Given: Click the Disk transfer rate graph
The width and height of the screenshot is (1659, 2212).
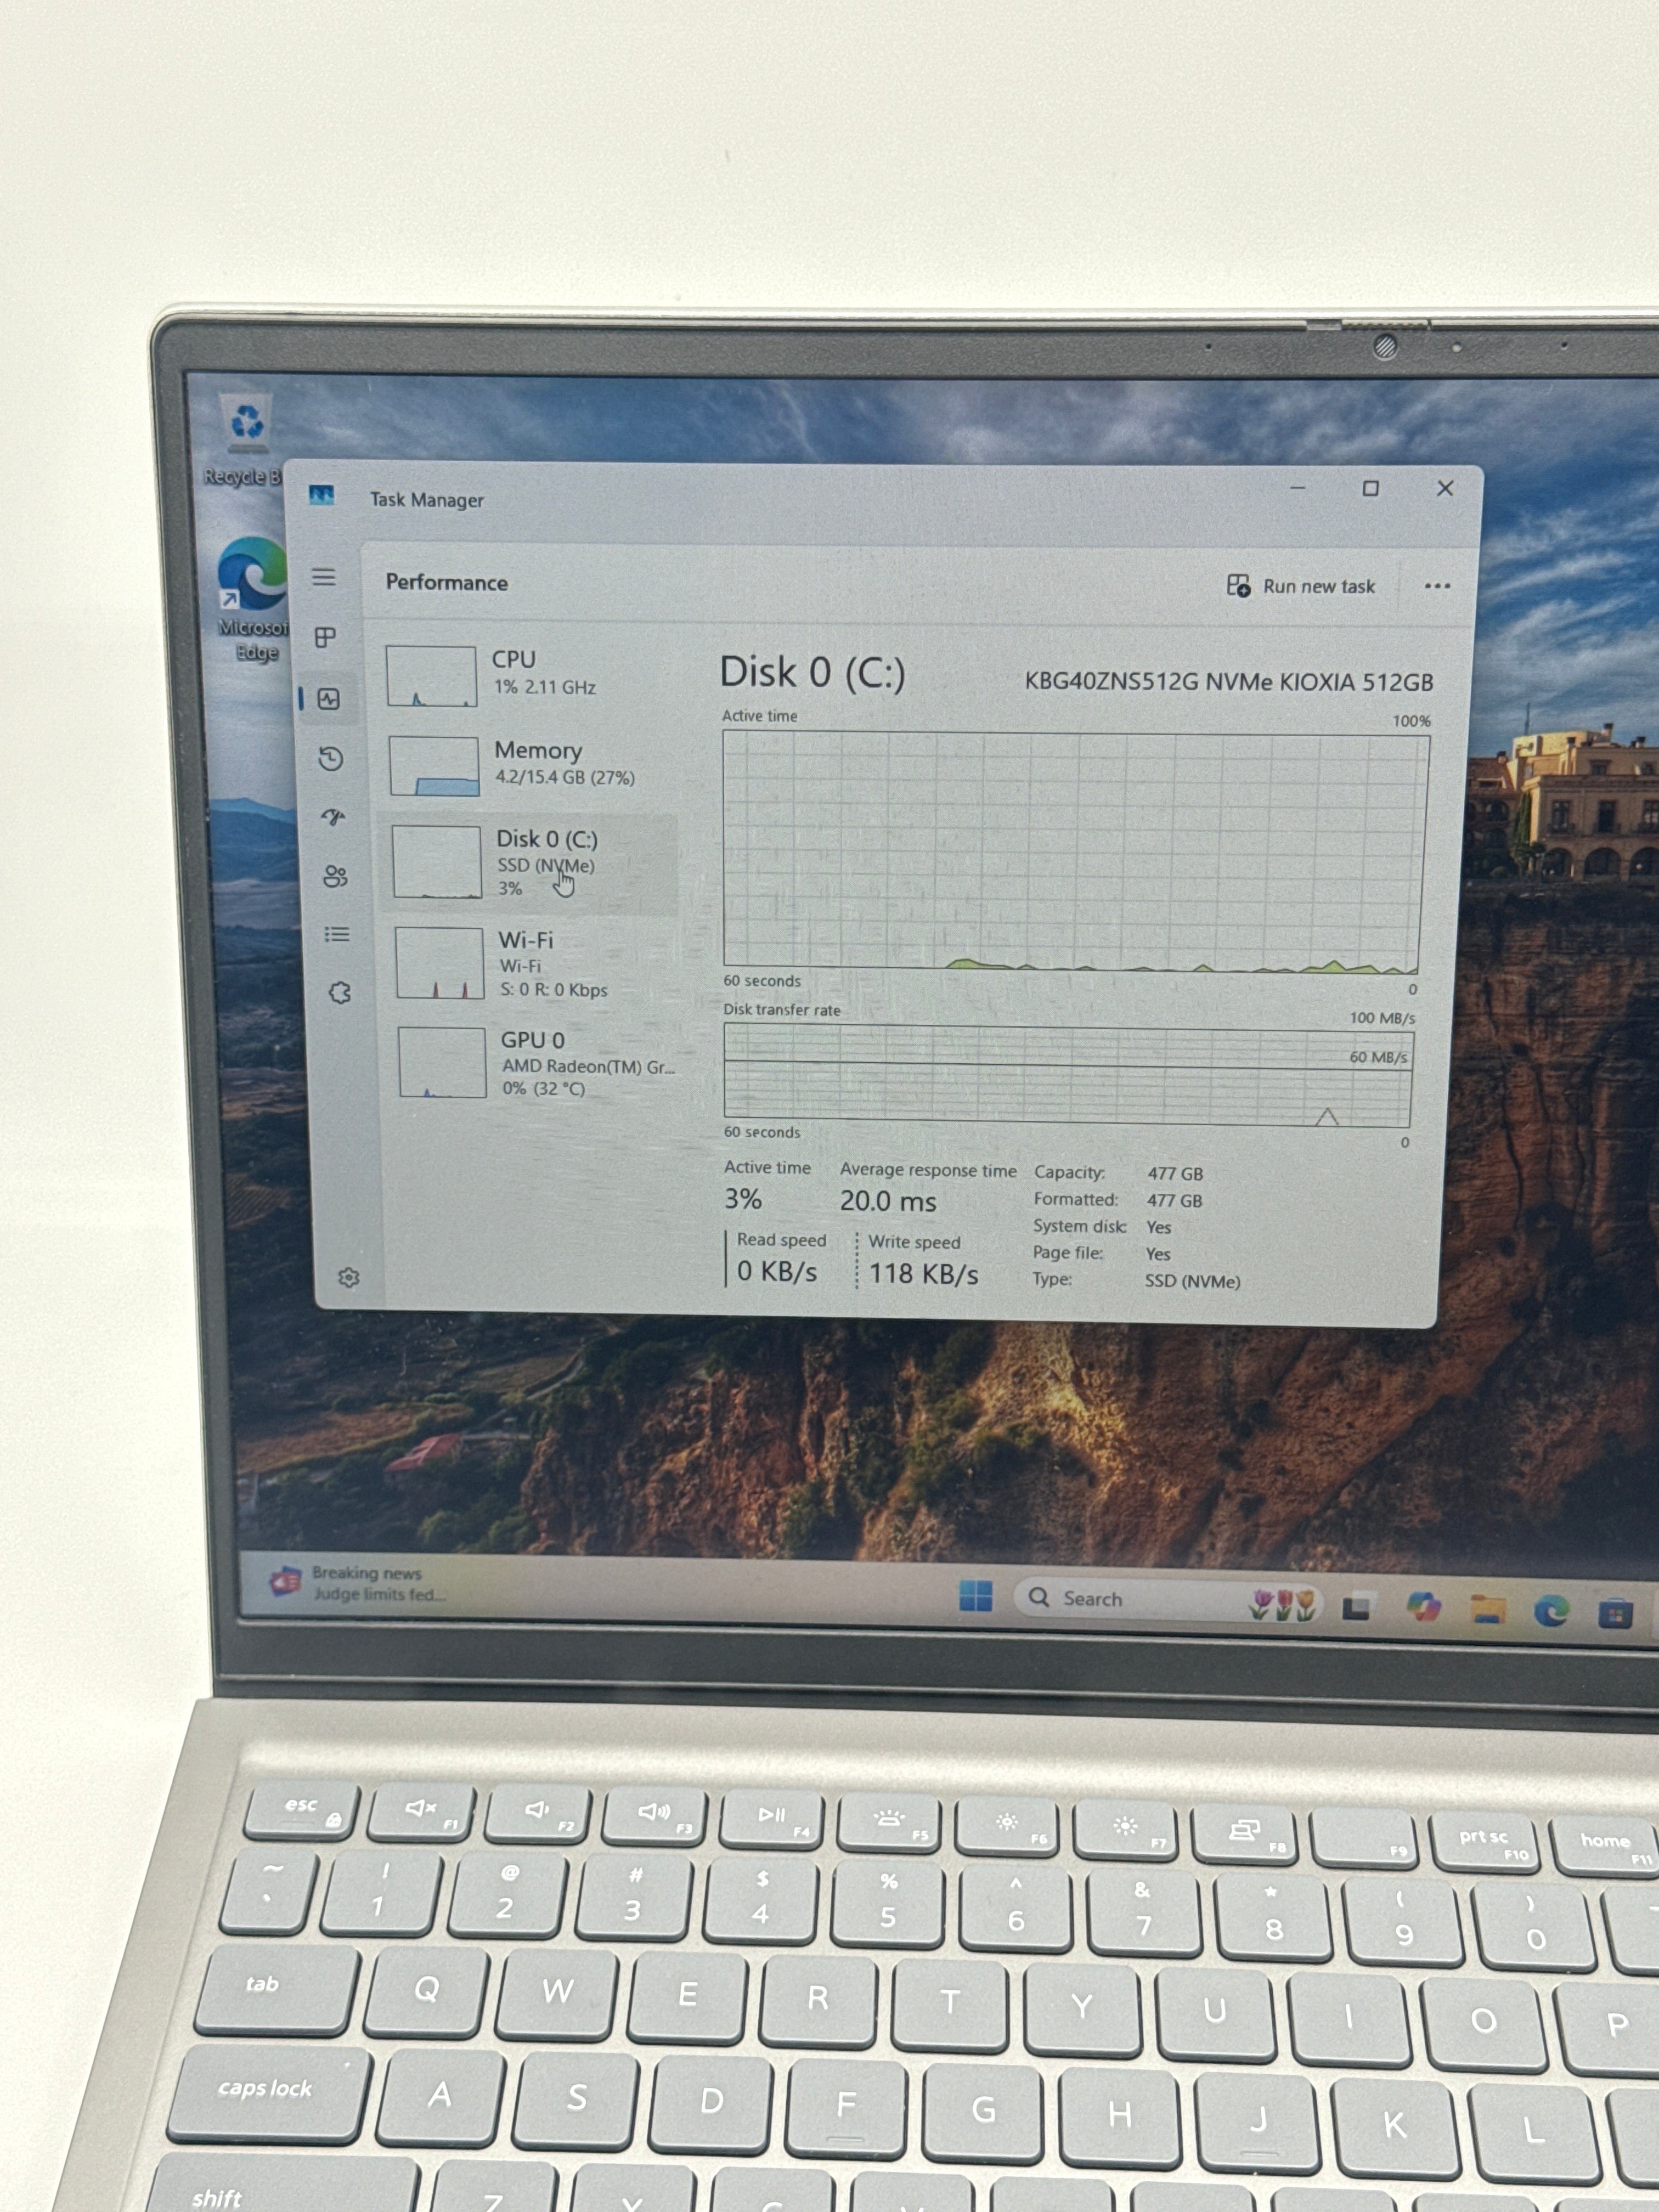Looking at the screenshot, I should [x=1068, y=1076].
